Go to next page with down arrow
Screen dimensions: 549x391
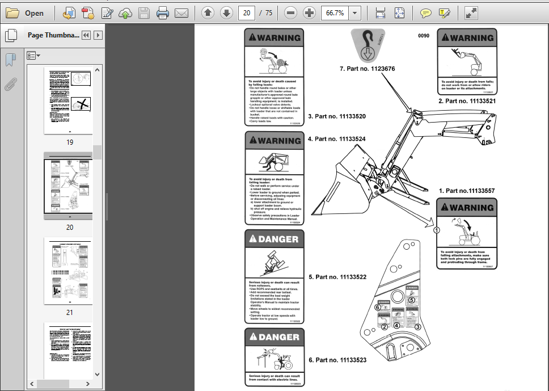pos(226,13)
